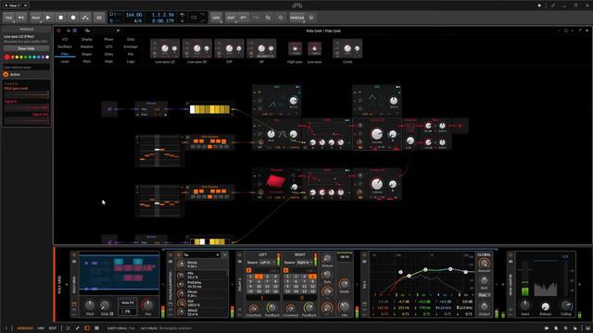The width and height of the screenshot is (593, 333).
Task: Select the Envelope category tab
Action: coord(131,47)
